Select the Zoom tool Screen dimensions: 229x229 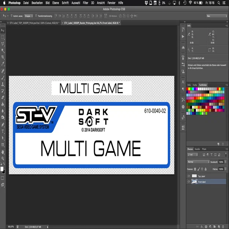(x=3, y=158)
